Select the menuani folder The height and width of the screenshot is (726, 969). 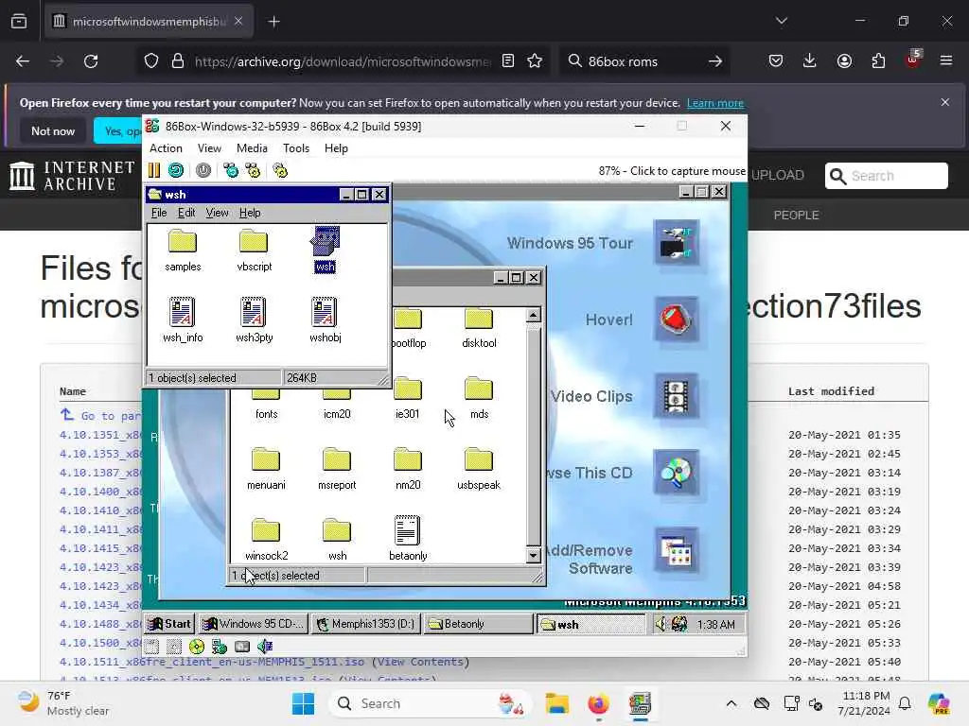coord(266,469)
